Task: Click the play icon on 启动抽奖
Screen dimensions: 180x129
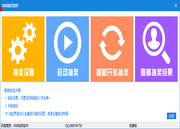Action: (x=68, y=43)
